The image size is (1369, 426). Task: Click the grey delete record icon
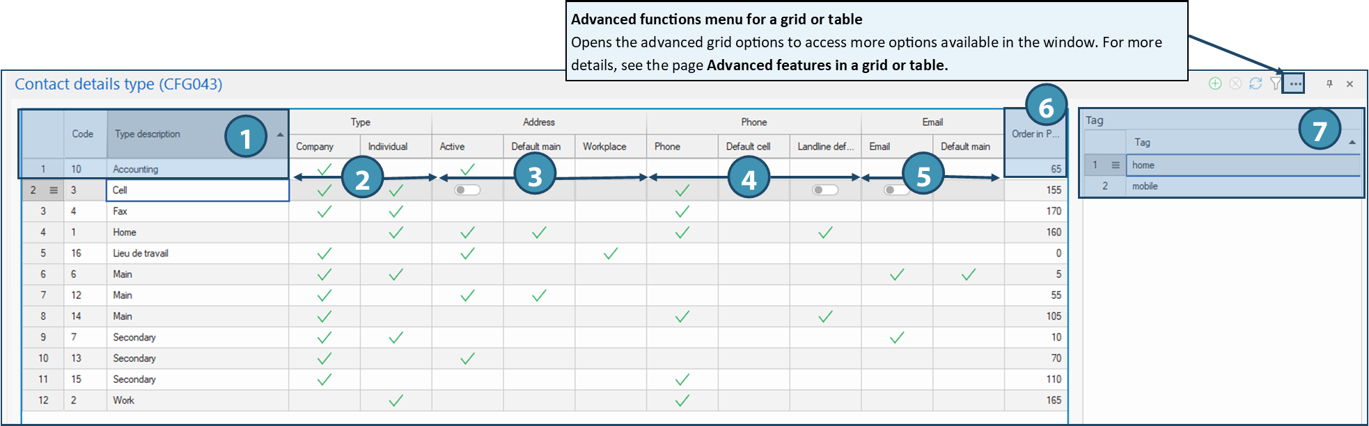tap(1235, 83)
